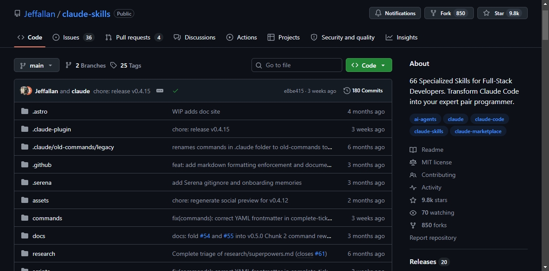Switch to the Projects tab

[284, 37]
